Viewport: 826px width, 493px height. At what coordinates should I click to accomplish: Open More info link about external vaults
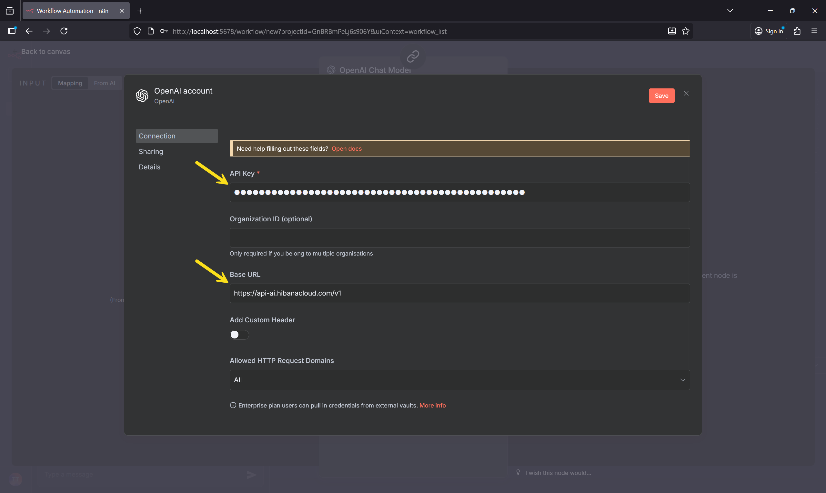[x=432, y=405]
